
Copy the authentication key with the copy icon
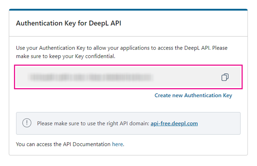225,77
